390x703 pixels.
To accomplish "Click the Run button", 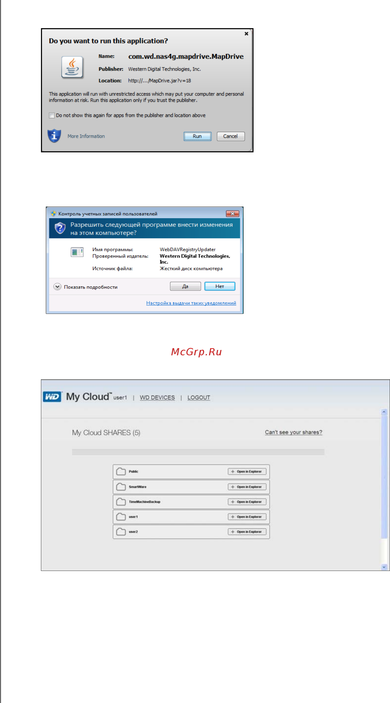I will tap(197, 136).
